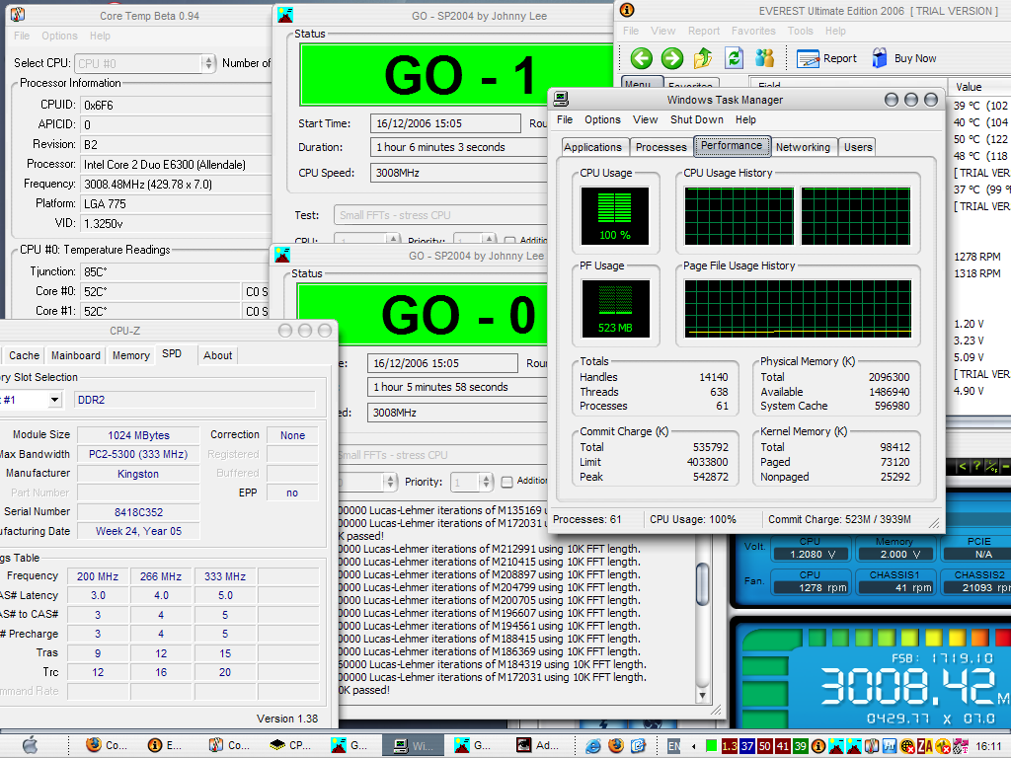Viewport: 1011px width, 758px height.
Task: Click the '39' temperature tray icon
Action: click(800, 746)
